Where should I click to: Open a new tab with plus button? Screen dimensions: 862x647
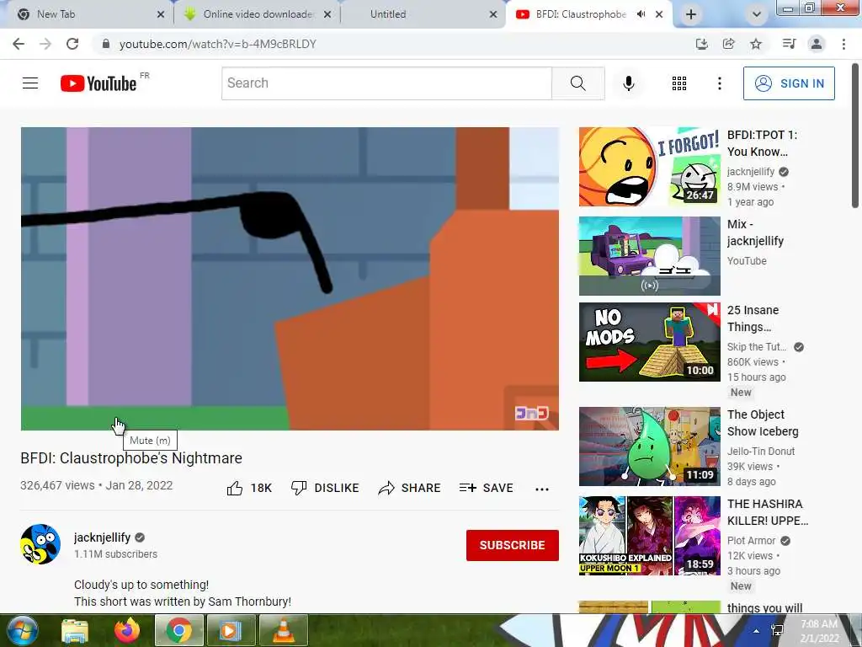click(x=691, y=14)
